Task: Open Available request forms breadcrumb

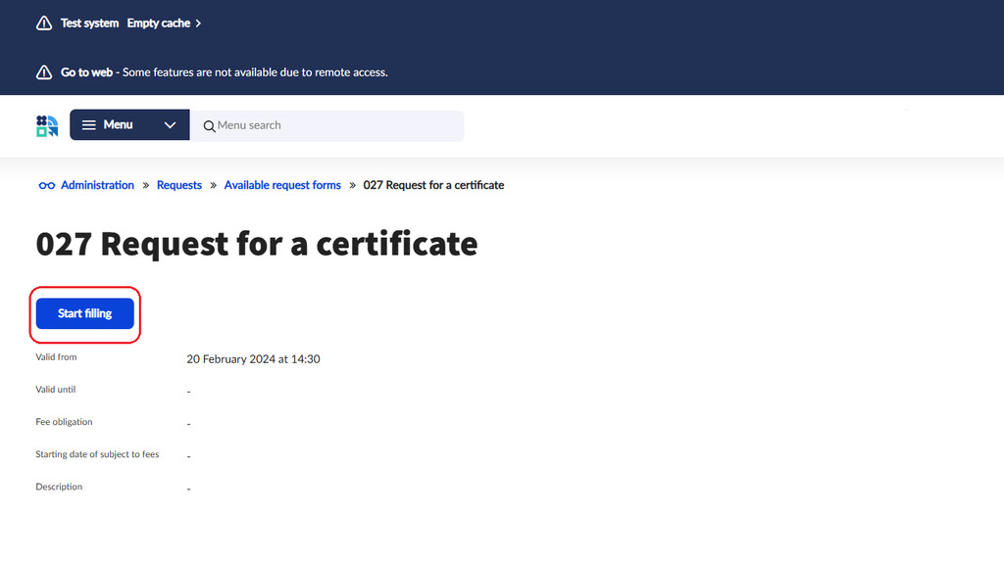Action: (x=282, y=185)
